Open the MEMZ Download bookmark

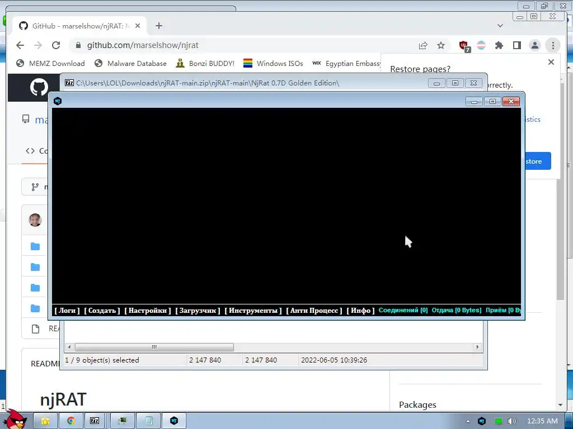point(50,64)
